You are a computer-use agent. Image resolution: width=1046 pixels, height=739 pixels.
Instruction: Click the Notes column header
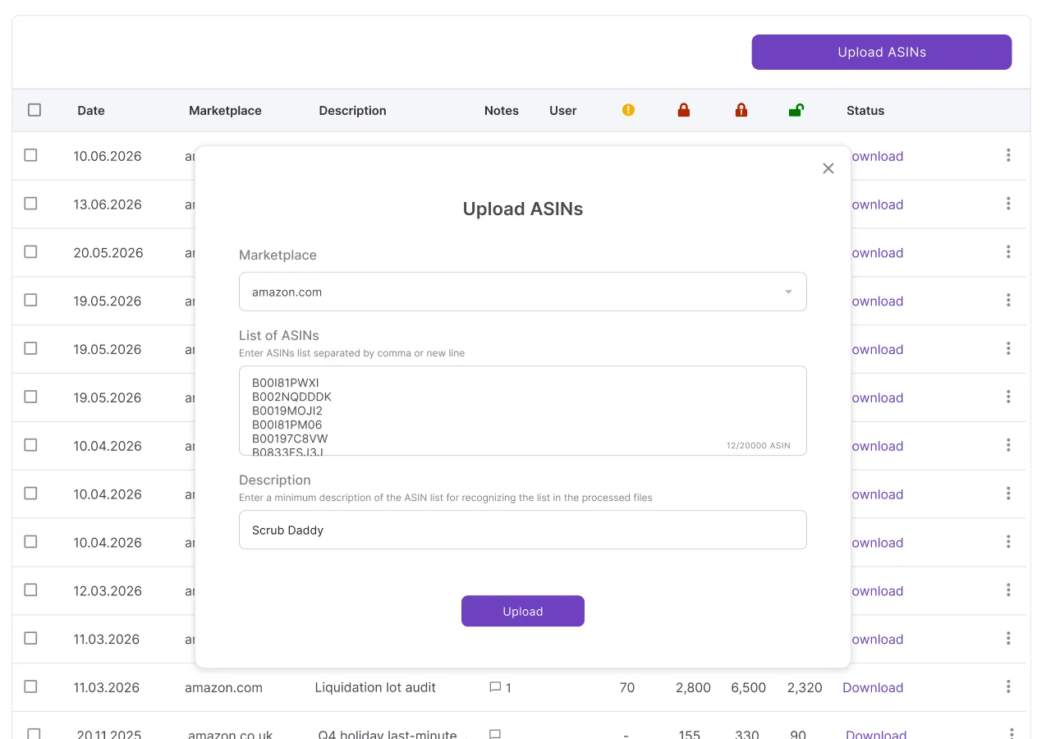[x=502, y=111]
